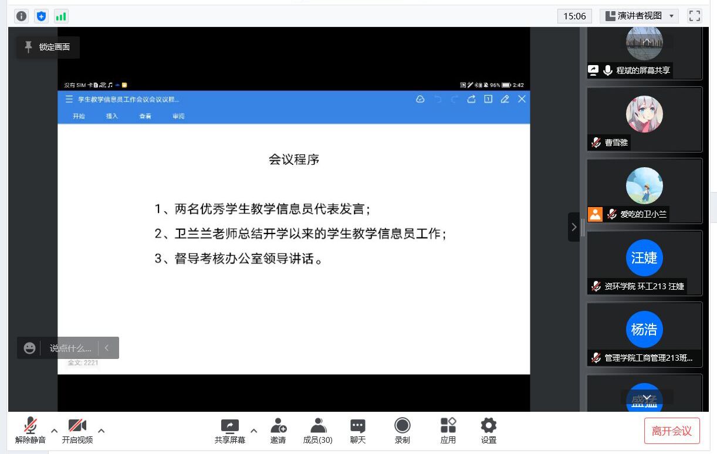Open the Chat (聊天) panel
The height and width of the screenshot is (454, 717).
click(x=357, y=431)
